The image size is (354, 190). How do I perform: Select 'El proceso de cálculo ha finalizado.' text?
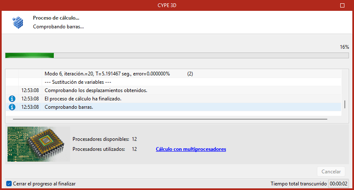83,99
